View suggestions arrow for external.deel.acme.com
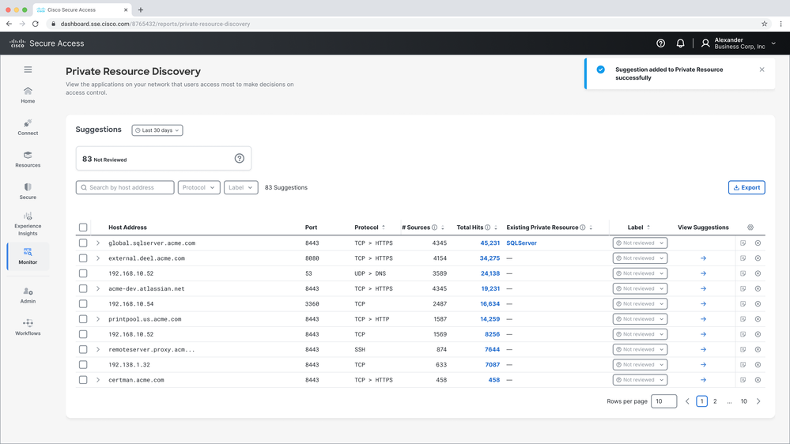The image size is (790, 444). (x=703, y=258)
